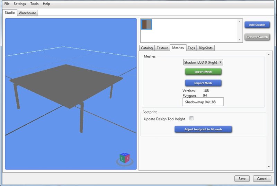
Task: Open the Tags tab
Action: click(x=191, y=48)
